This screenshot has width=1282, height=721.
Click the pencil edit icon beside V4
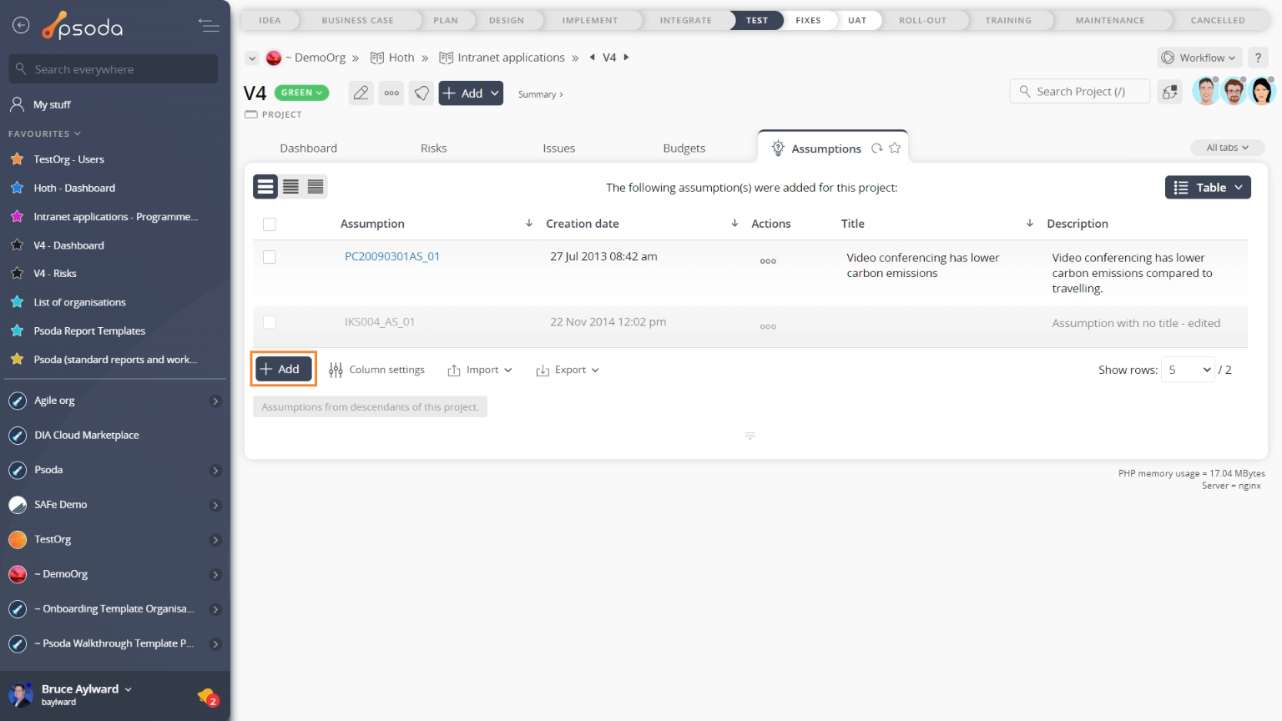click(361, 93)
